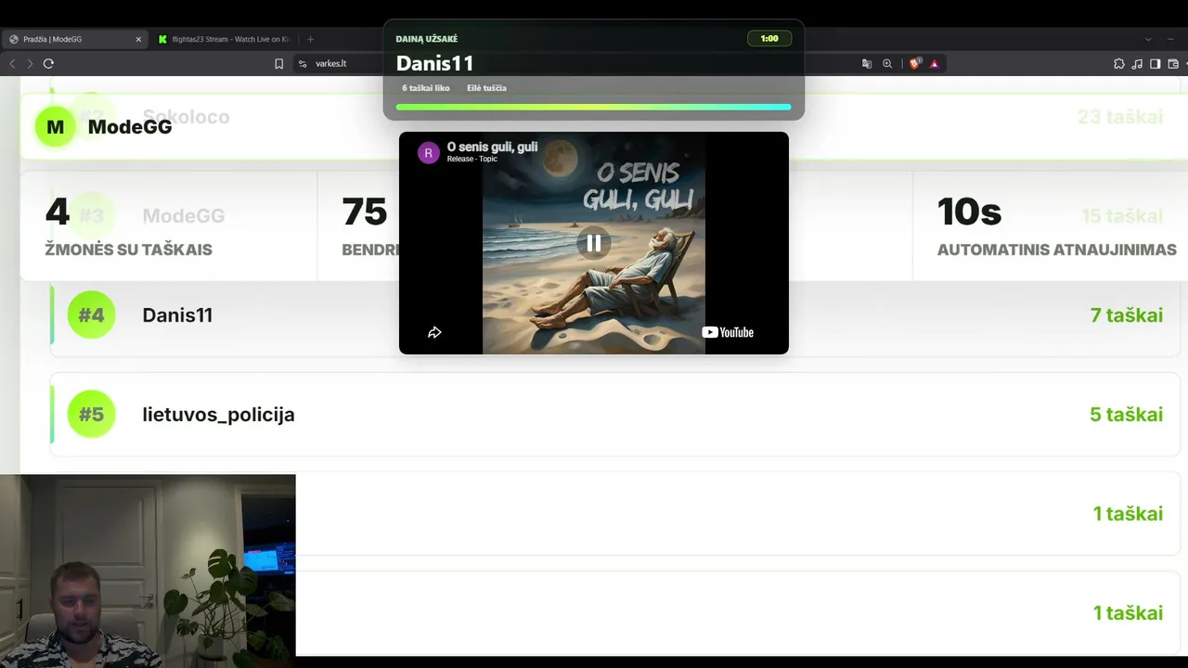Click the video album art thumbnail
Viewport: 1188px width, 668px height.
(594, 243)
